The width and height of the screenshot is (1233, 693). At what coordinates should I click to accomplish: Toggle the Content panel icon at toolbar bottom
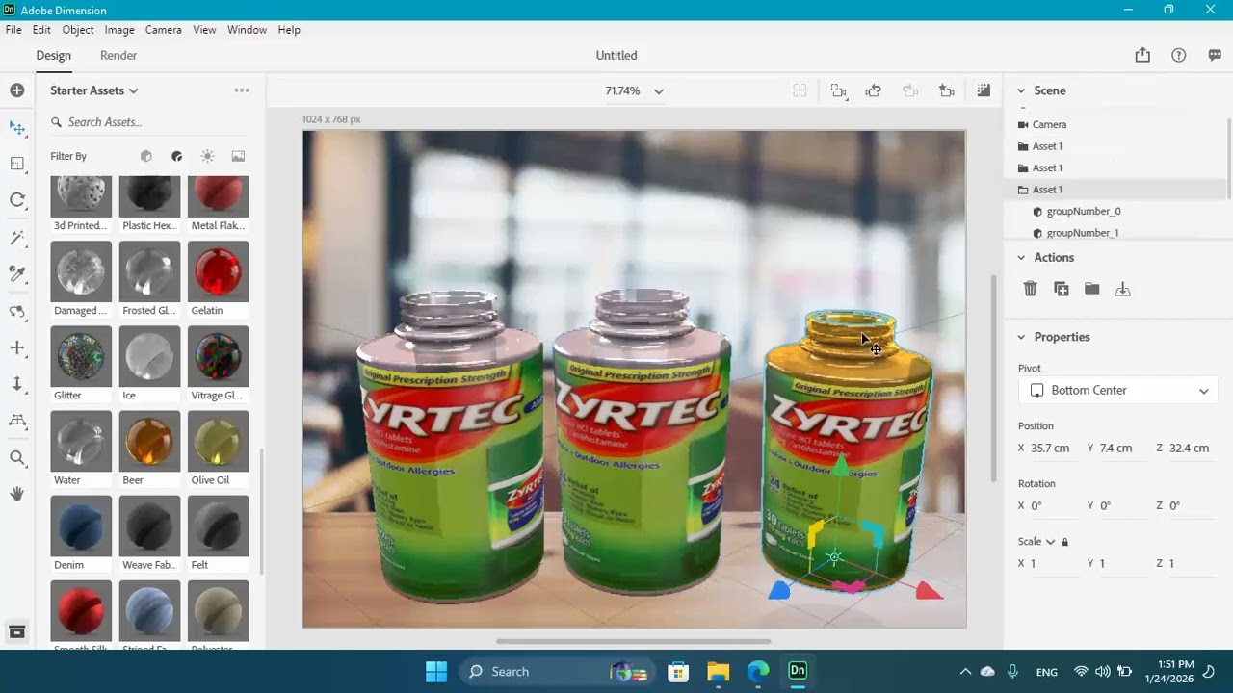(17, 631)
